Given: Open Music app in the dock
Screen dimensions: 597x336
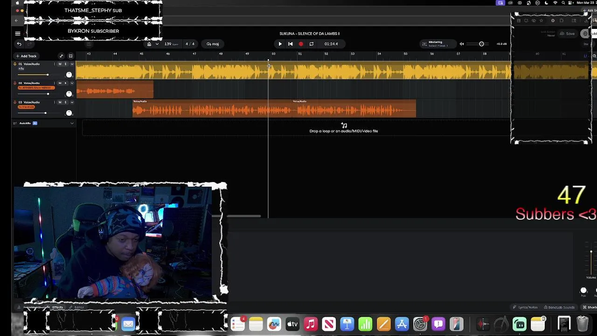Looking at the screenshot, I should click(311, 323).
